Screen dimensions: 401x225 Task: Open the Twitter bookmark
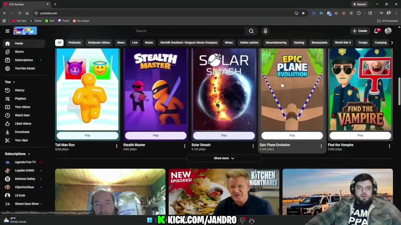(x=36, y=21)
